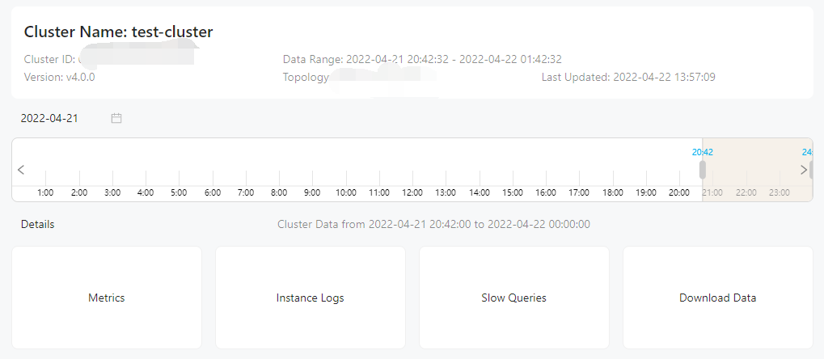Click the right arrow on the timeline
The image size is (824, 359).
click(x=804, y=170)
